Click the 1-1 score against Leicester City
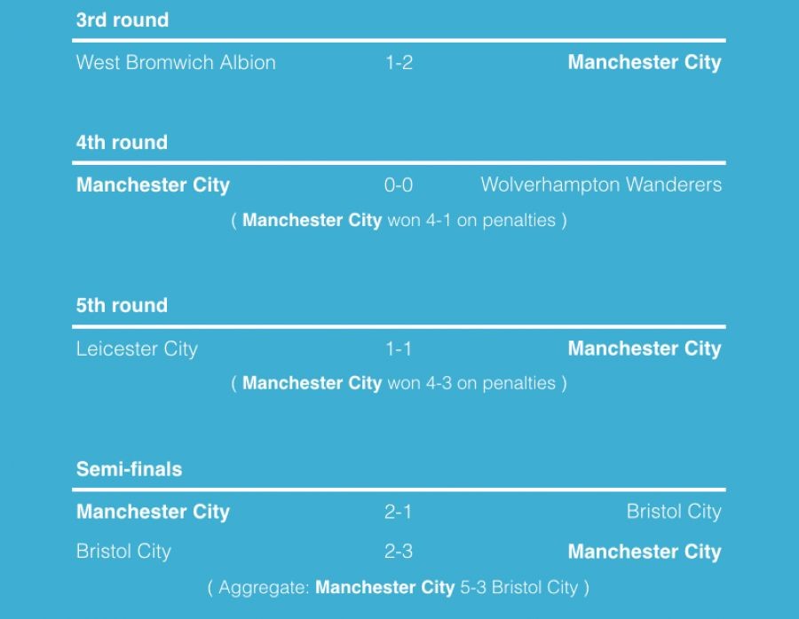The image size is (799, 619). click(x=399, y=349)
